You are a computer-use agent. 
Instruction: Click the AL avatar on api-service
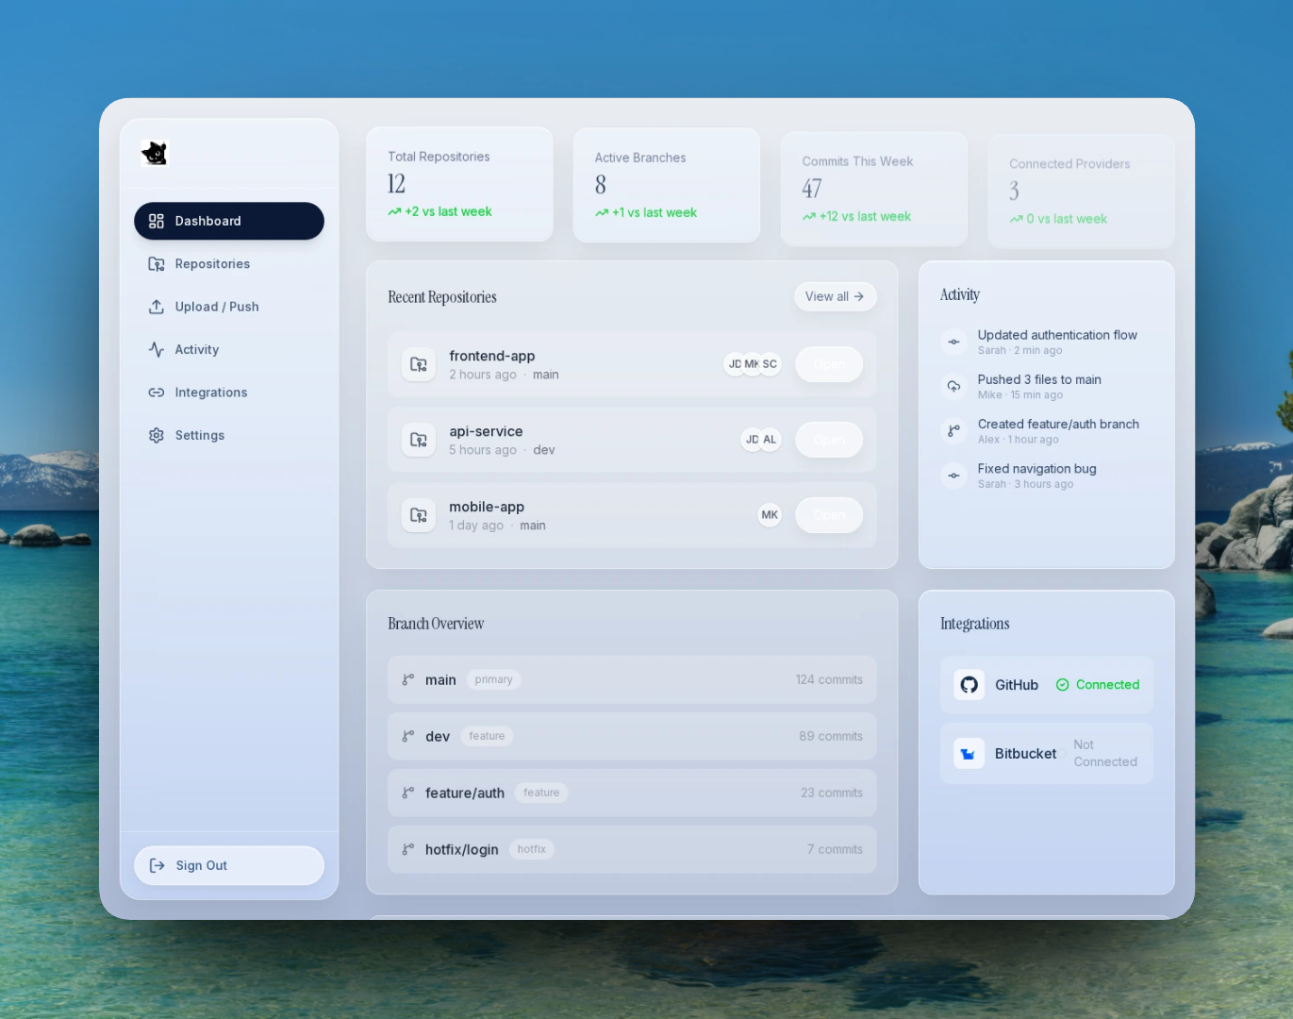tap(770, 440)
